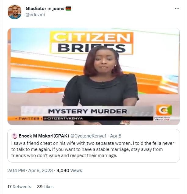This screenshot has width=187, height=194.
Task: Show the 17 Retweets list
Action: [x=19, y=187]
